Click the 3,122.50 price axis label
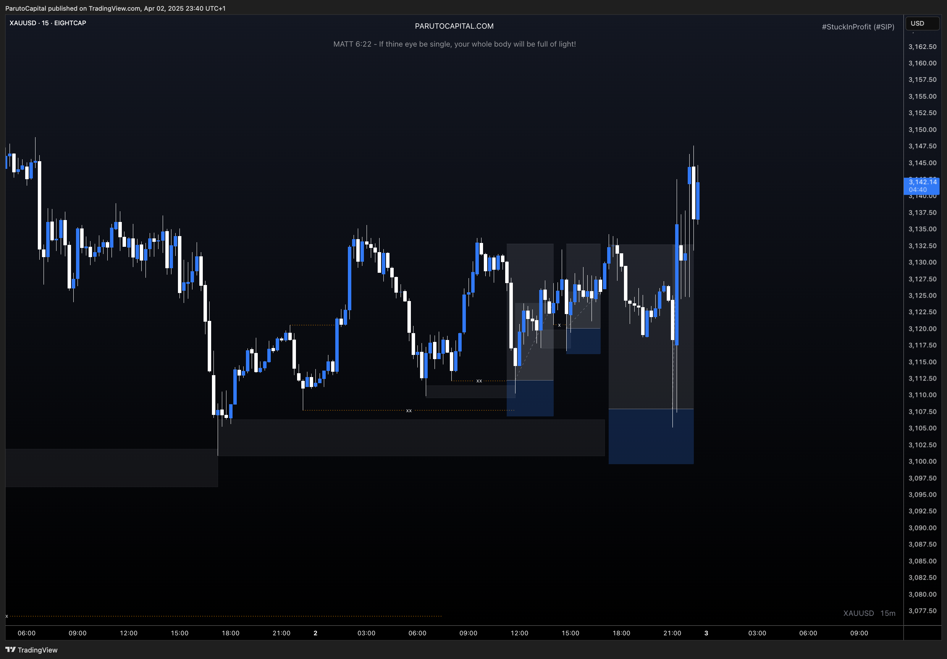Viewport: 947px width, 659px height. (922, 312)
